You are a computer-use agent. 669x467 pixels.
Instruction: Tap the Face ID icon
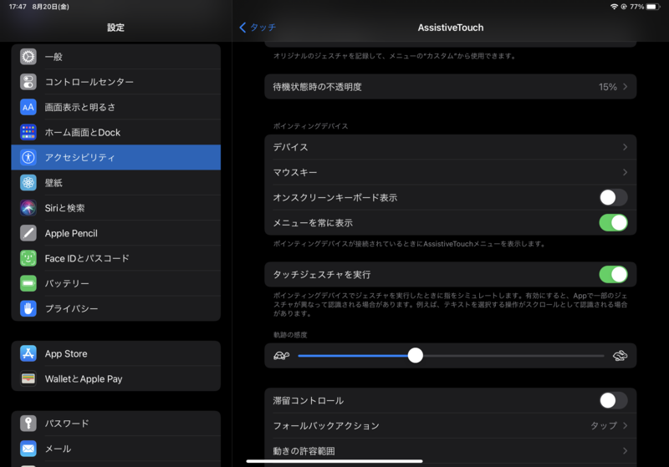pos(28,258)
